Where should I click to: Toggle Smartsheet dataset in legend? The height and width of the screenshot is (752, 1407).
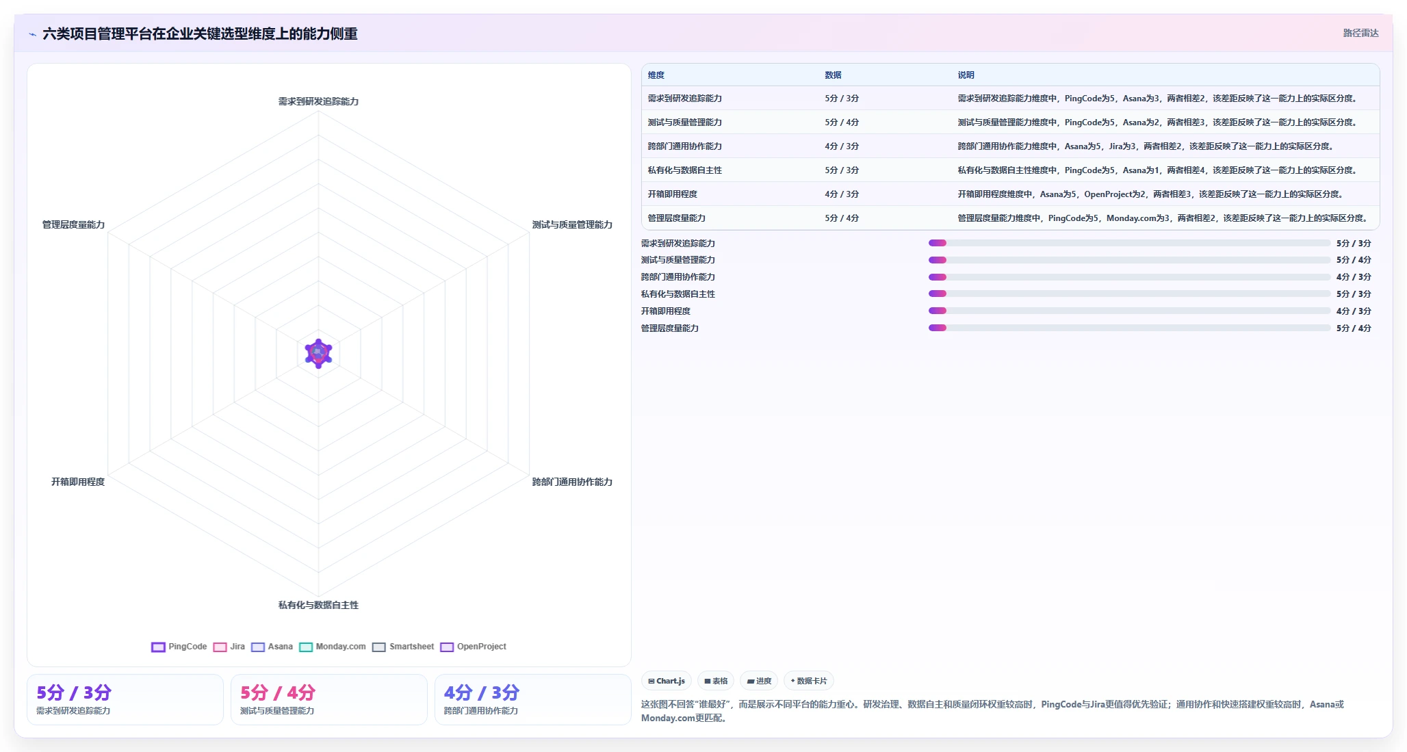point(403,647)
